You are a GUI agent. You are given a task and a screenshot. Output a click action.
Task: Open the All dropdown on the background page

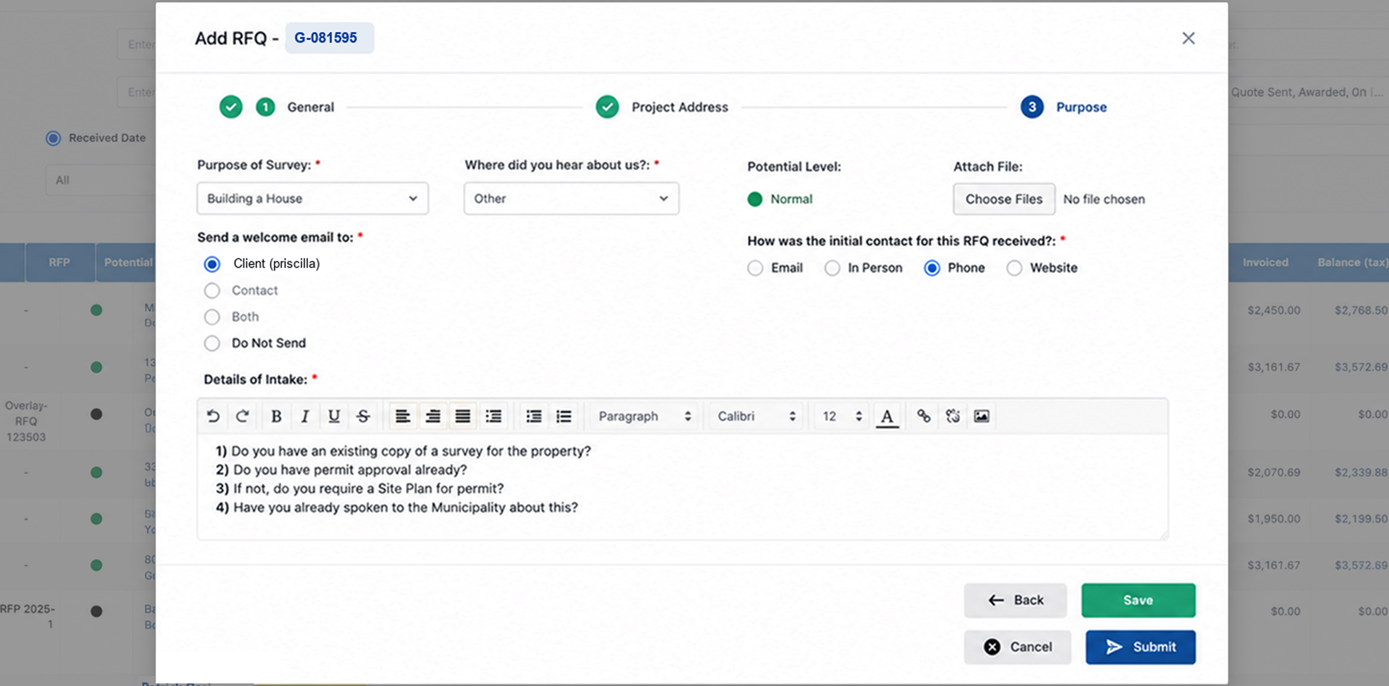click(x=101, y=180)
